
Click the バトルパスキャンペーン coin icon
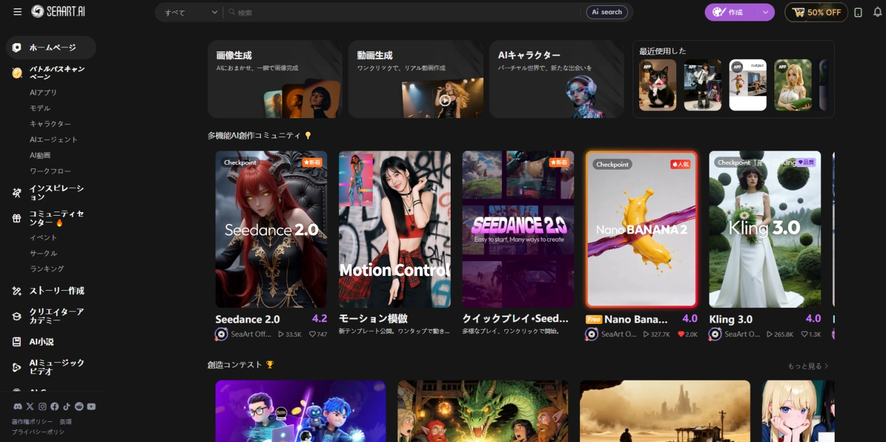17,73
